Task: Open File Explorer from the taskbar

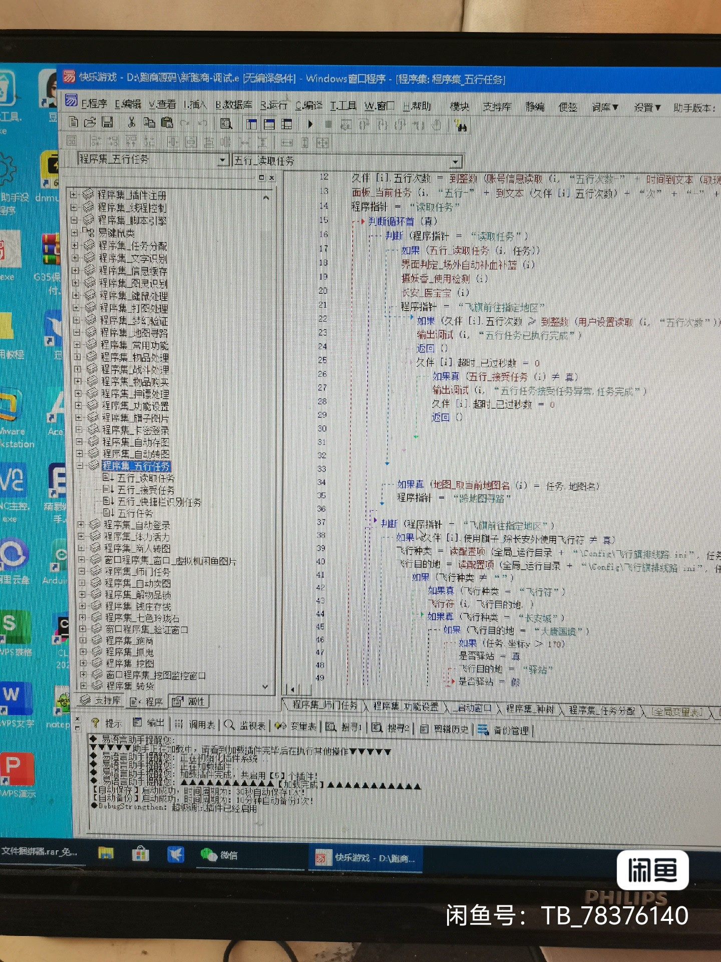Action: (x=106, y=853)
